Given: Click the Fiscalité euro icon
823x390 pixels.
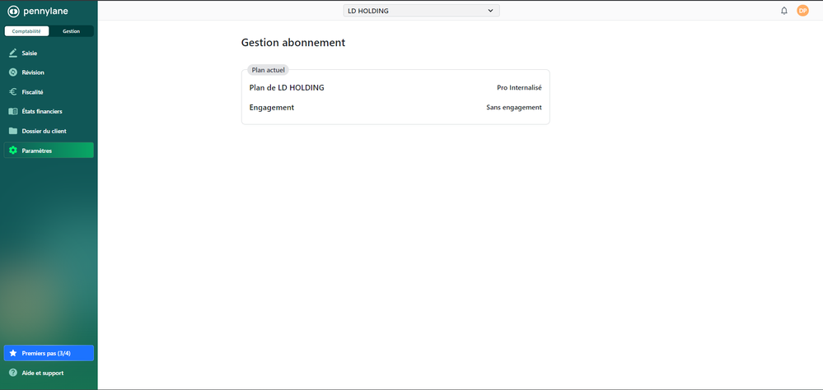Looking at the screenshot, I should 13,92.
